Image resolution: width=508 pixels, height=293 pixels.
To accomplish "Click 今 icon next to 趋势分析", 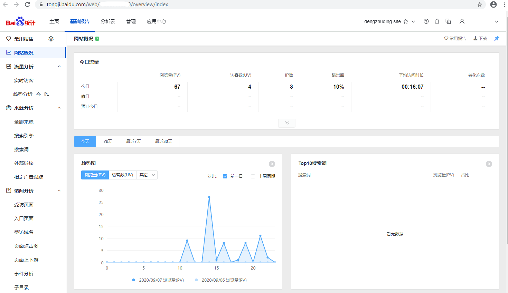I will [x=38, y=94].
